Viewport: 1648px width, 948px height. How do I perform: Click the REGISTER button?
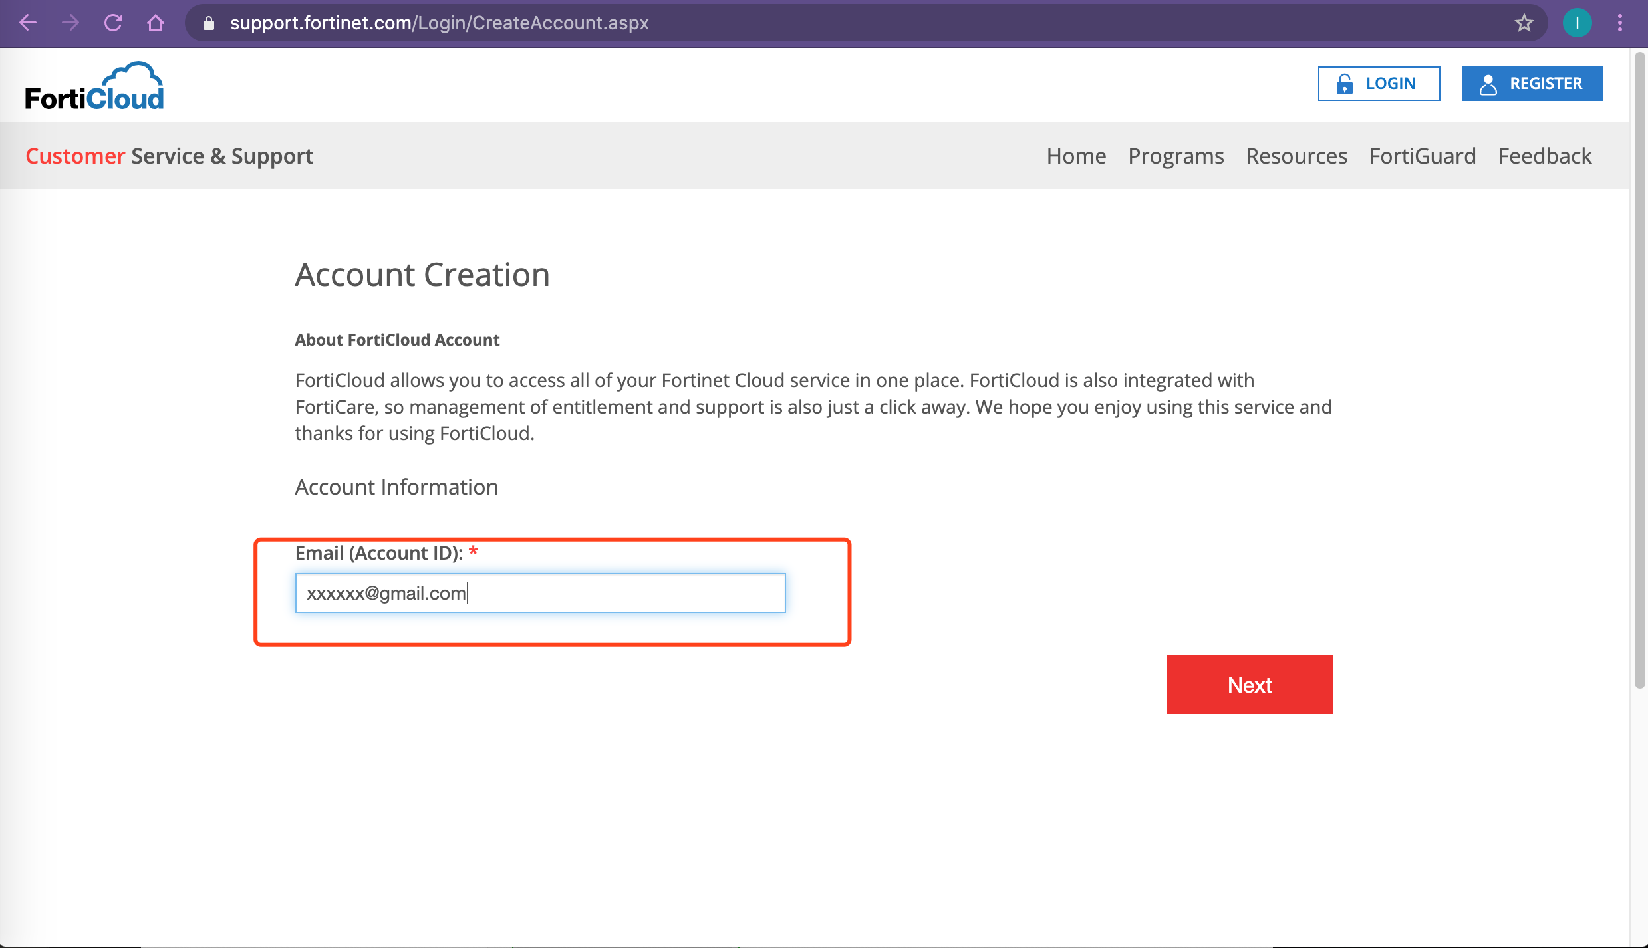tap(1532, 84)
